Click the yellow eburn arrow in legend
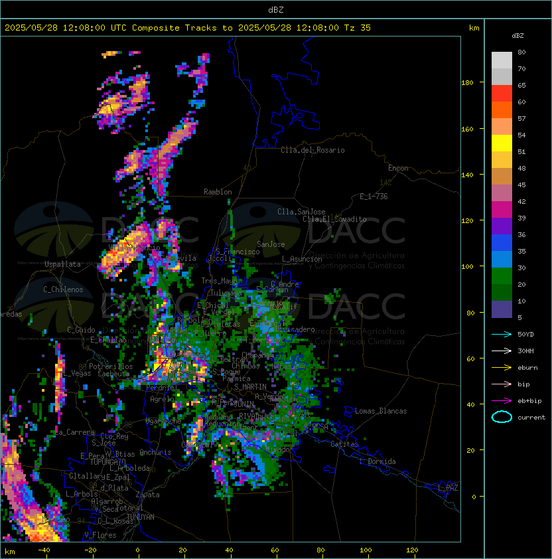This screenshot has width=552, height=559. pos(502,368)
